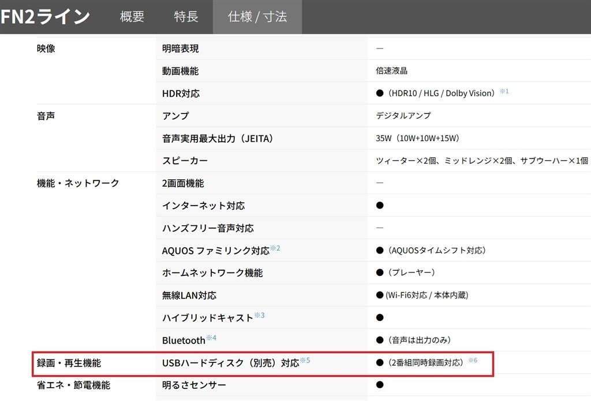The width and height of the screenshot is (591, 401).
Task: Click the FN2ライン heading
Action: click(45, 16)
